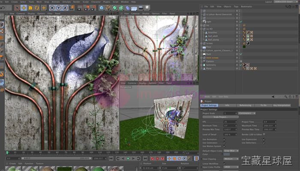Open the Mesh menu
This screenshot has width=300, height=171.
(x=39, y=2)
